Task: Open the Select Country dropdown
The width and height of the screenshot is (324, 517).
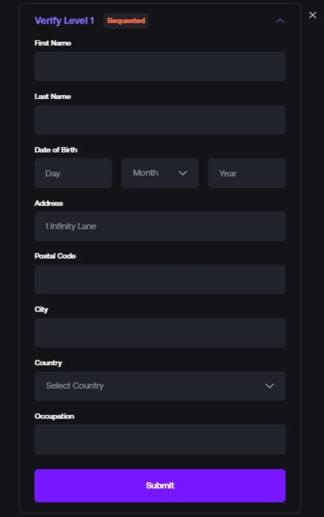Action: (159, 386)
